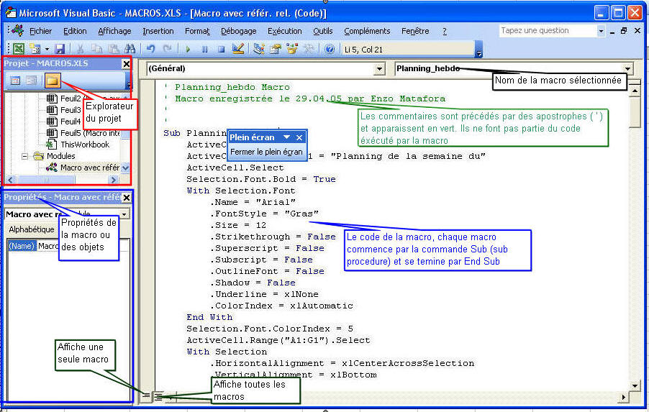
Task: Click the Undo arrow icon
Action: [x=150, y=49]
